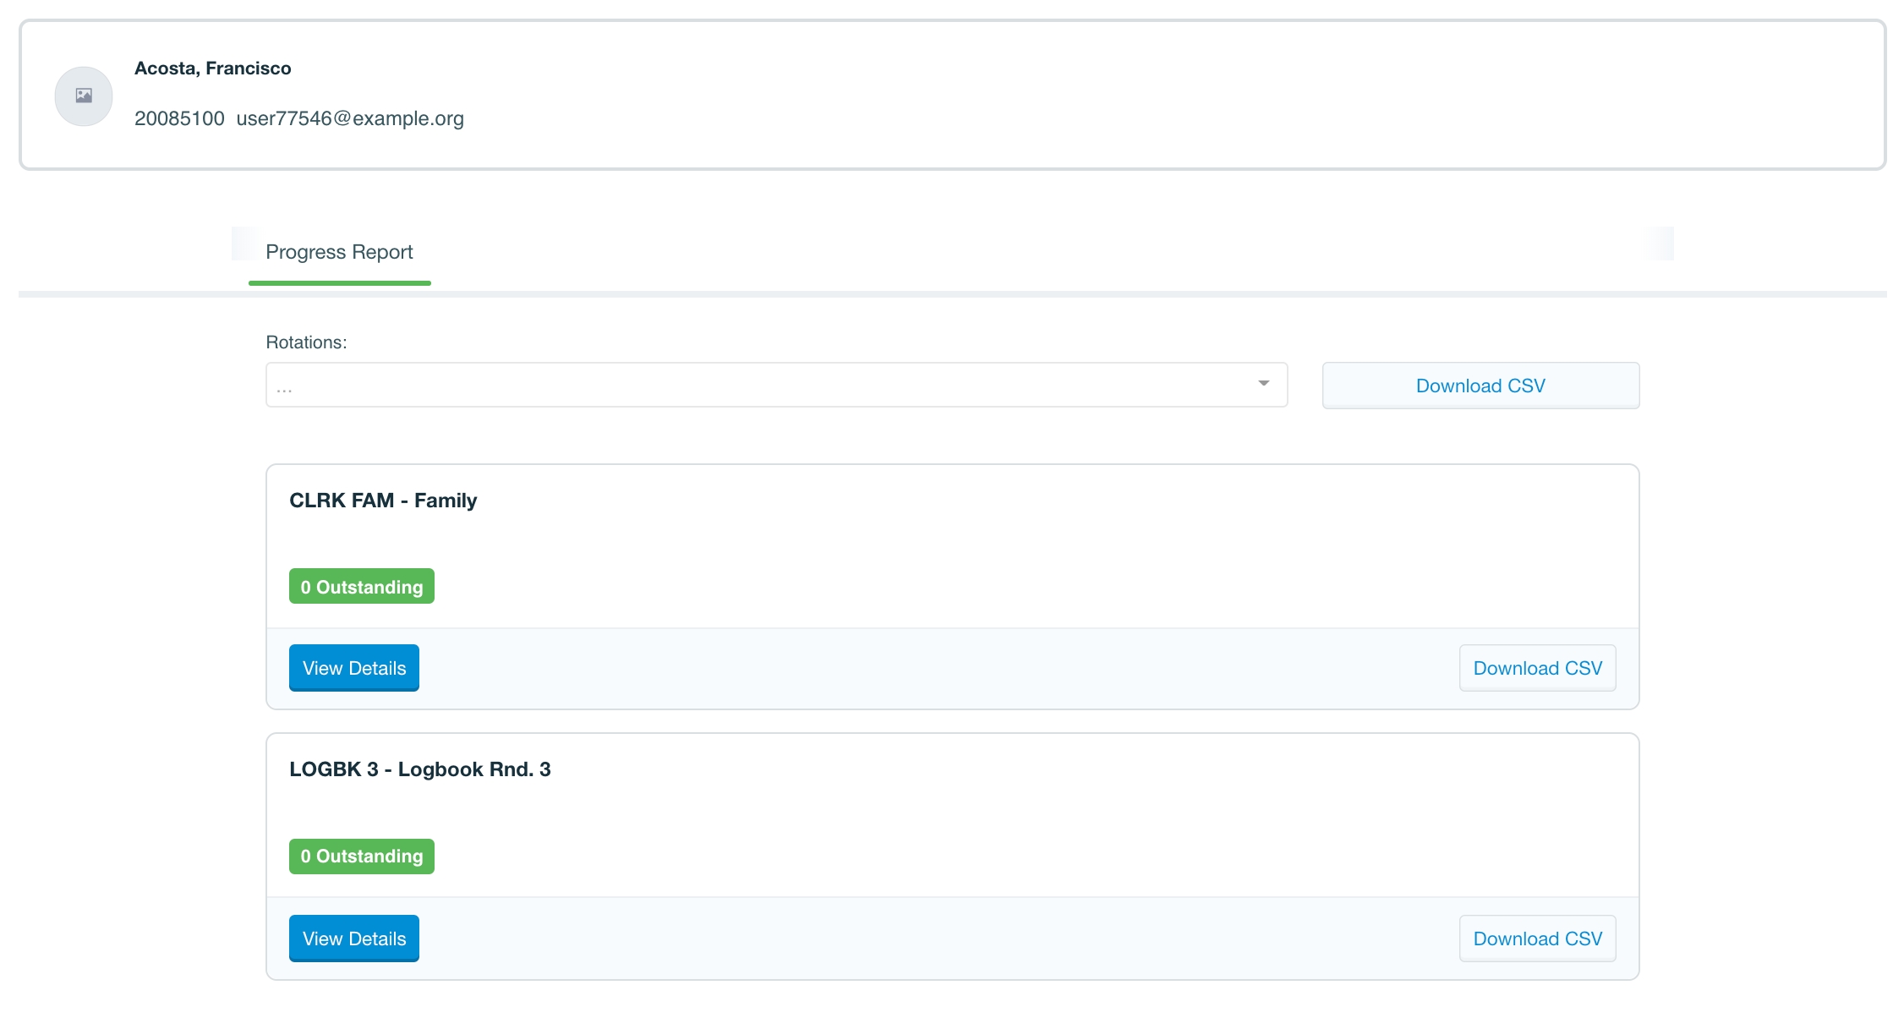Viewport: 1904px width, 1018px height.
Task: Click the CLRK FAM - Family heading
Action: (x=383, y=501)
